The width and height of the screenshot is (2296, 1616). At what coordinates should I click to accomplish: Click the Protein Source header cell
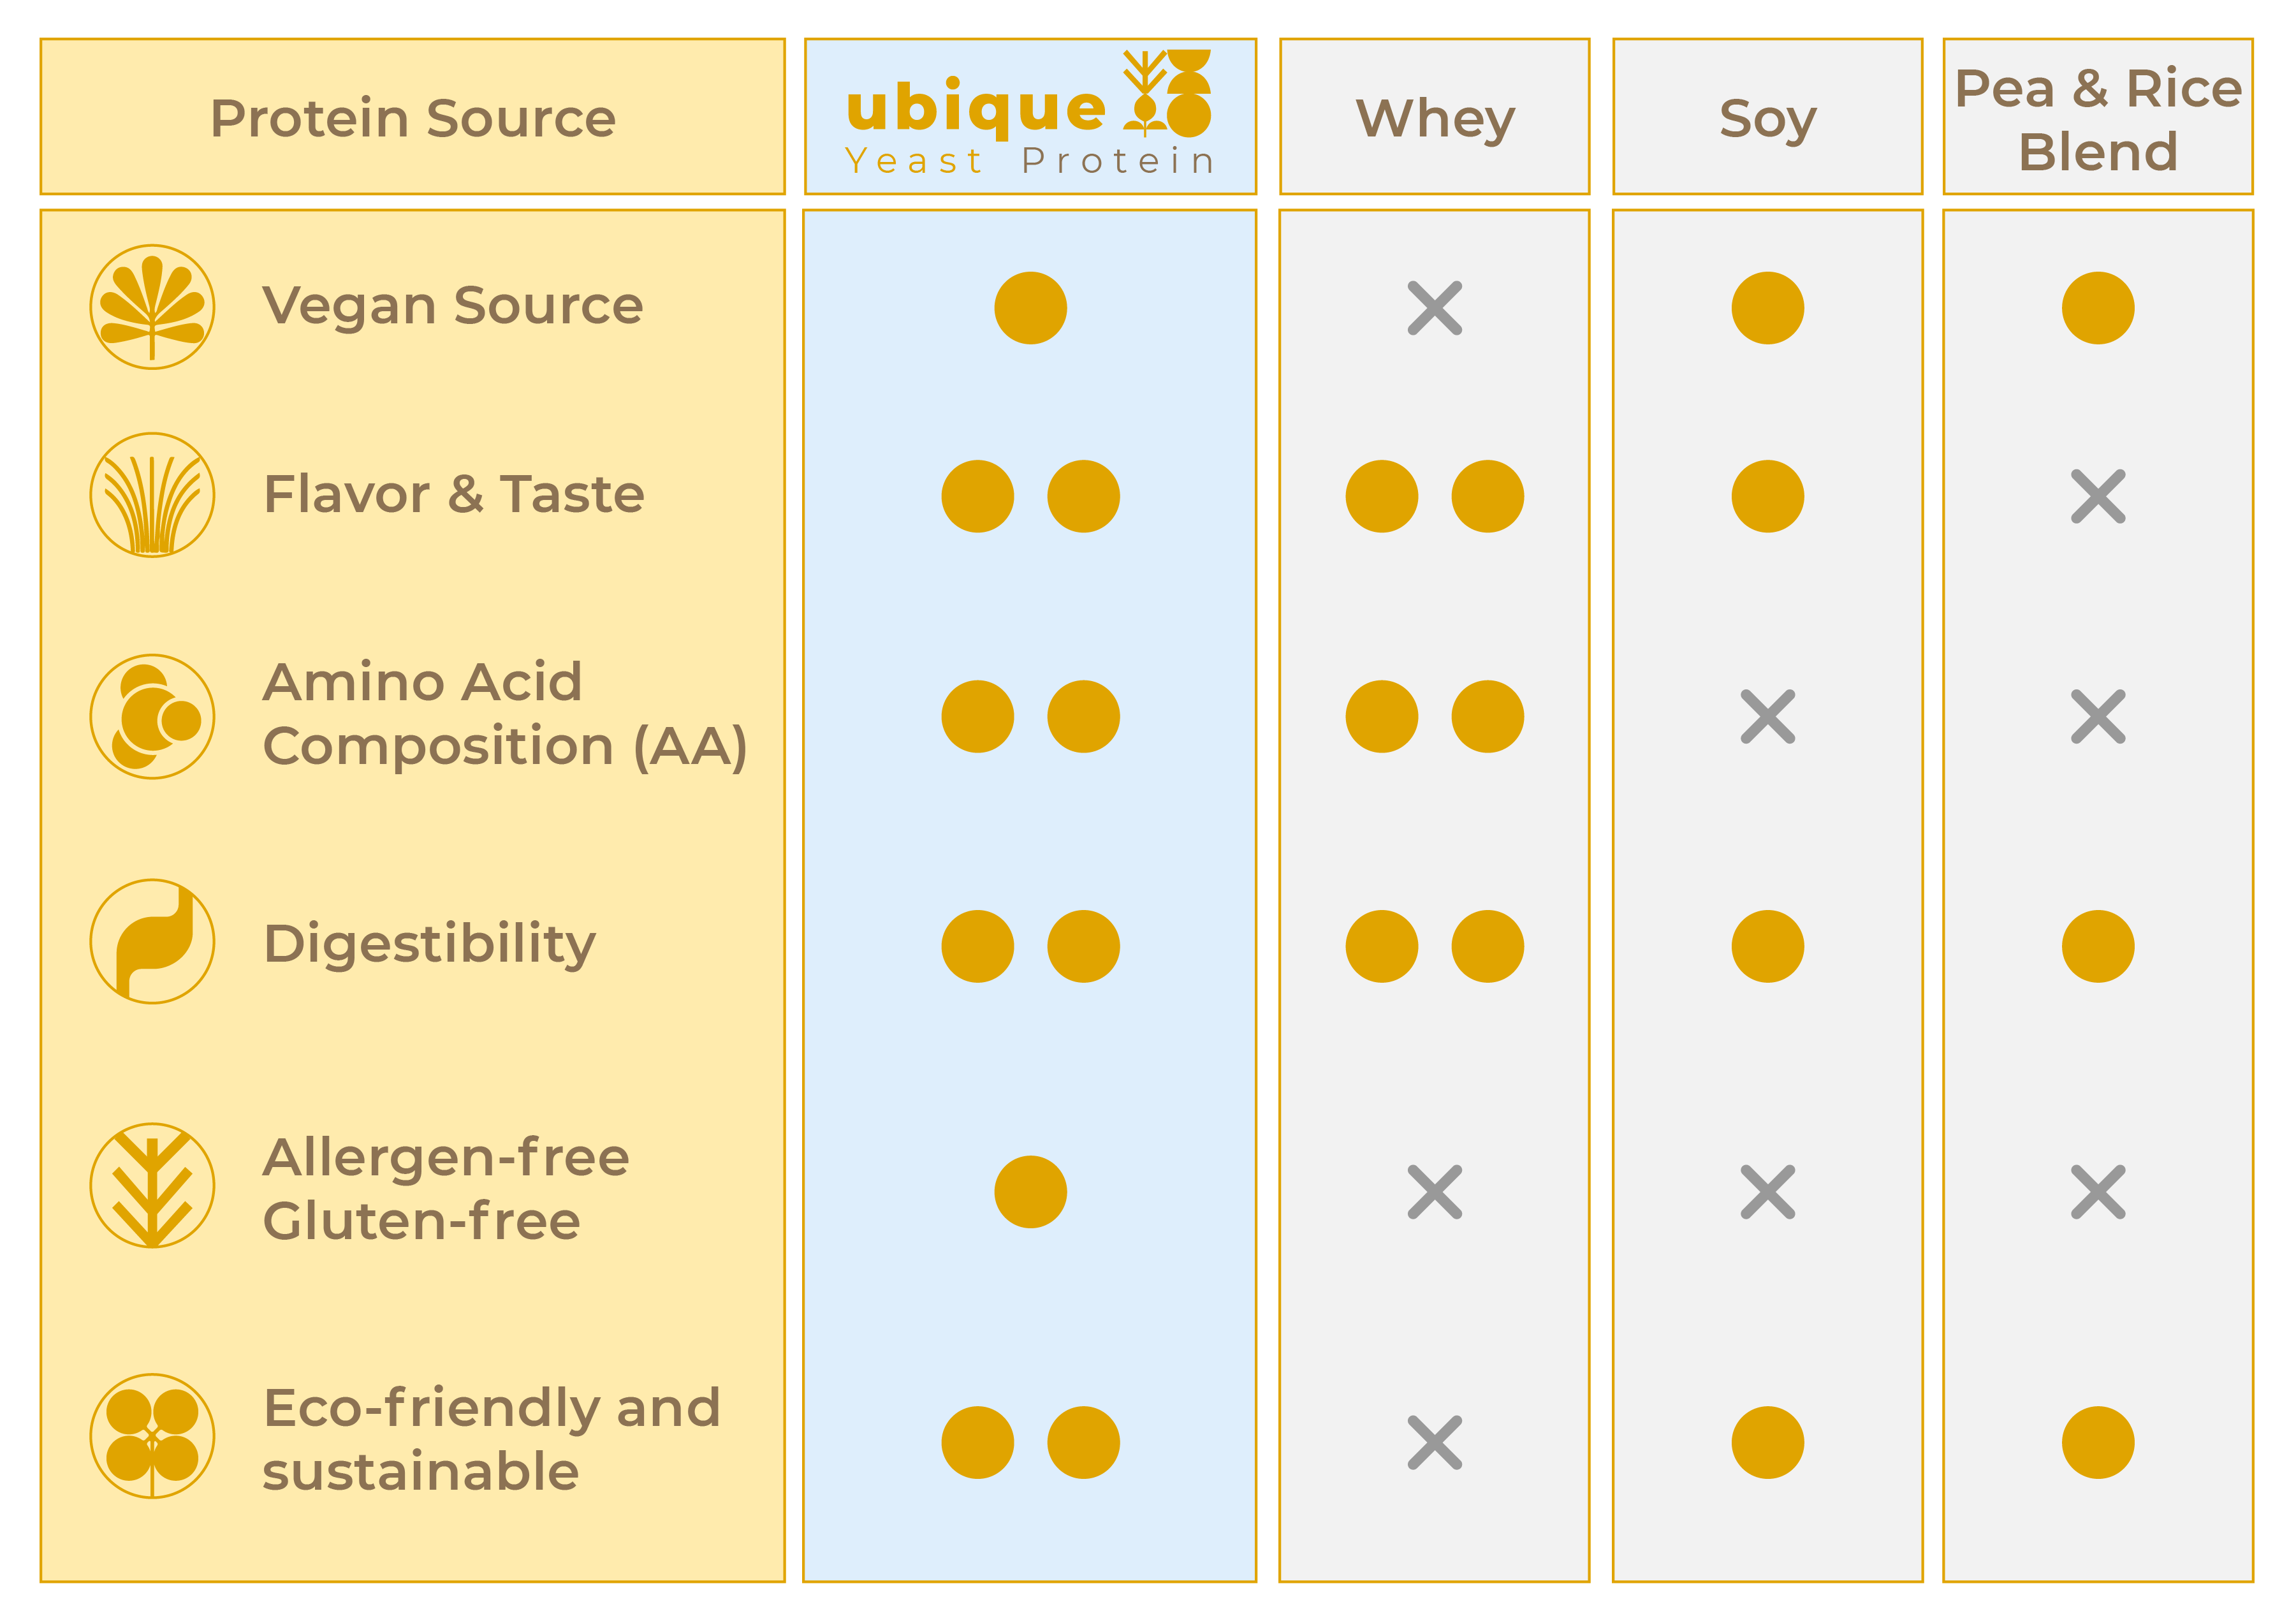pos(412,118)
